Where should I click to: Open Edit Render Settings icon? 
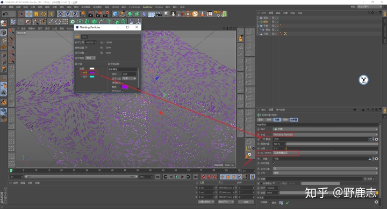pyautogui.click(x=106, y=14)
